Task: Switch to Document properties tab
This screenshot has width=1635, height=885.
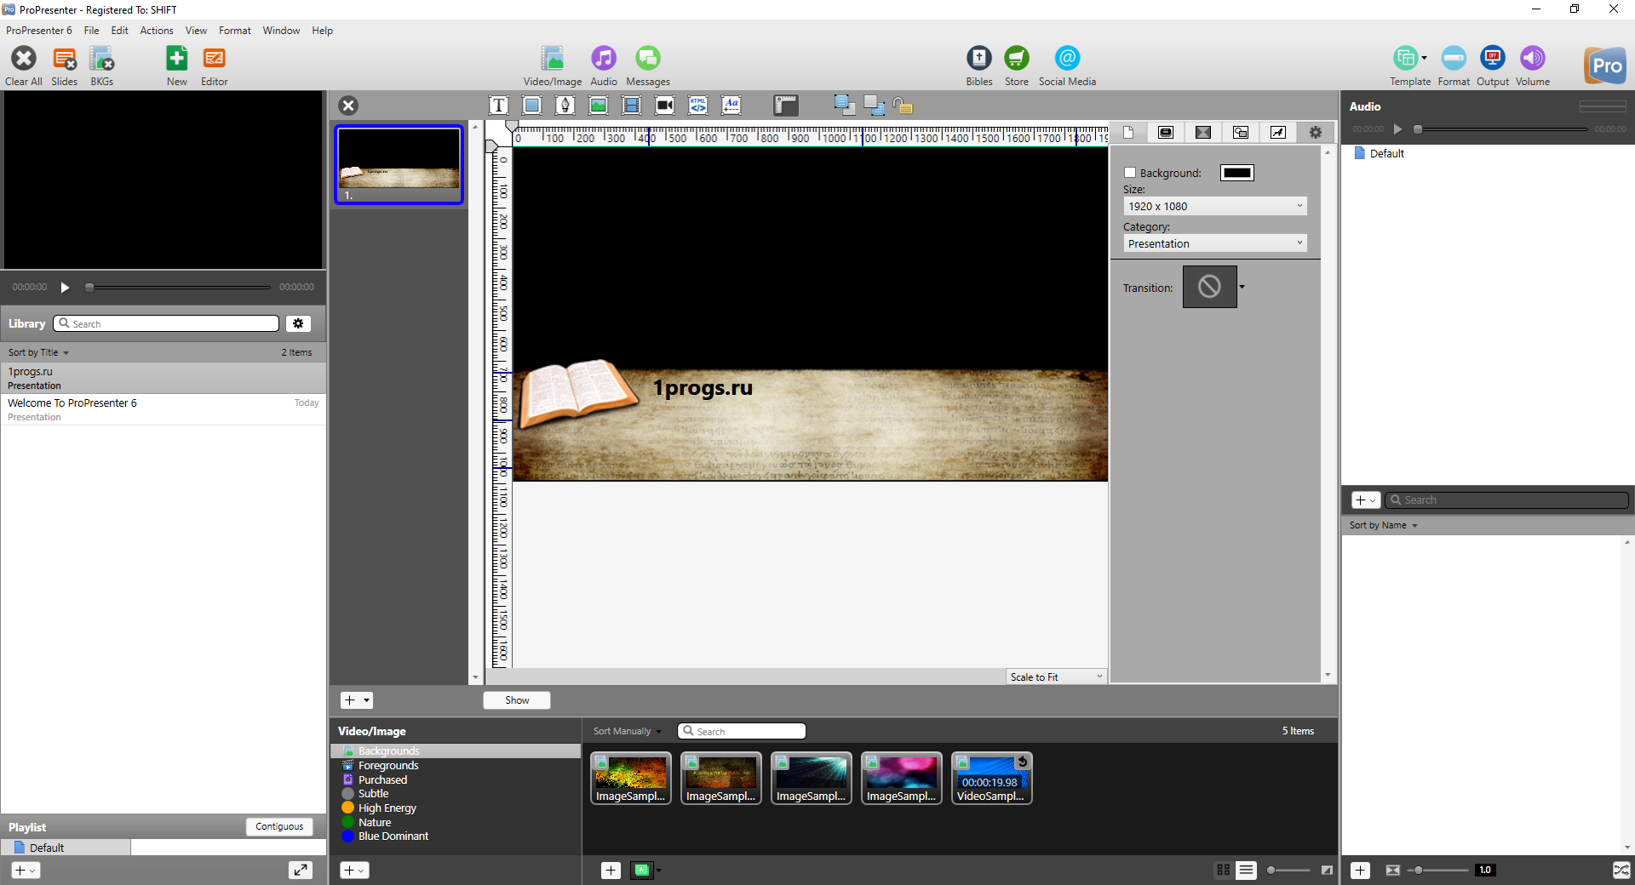Action: [x=1128, y=132]
